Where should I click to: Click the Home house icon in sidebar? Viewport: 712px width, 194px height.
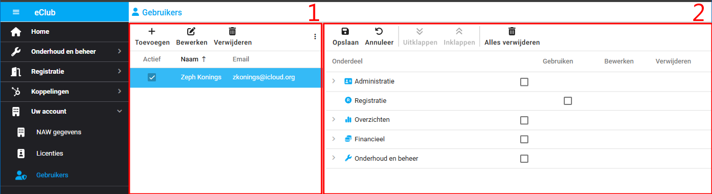16,32
